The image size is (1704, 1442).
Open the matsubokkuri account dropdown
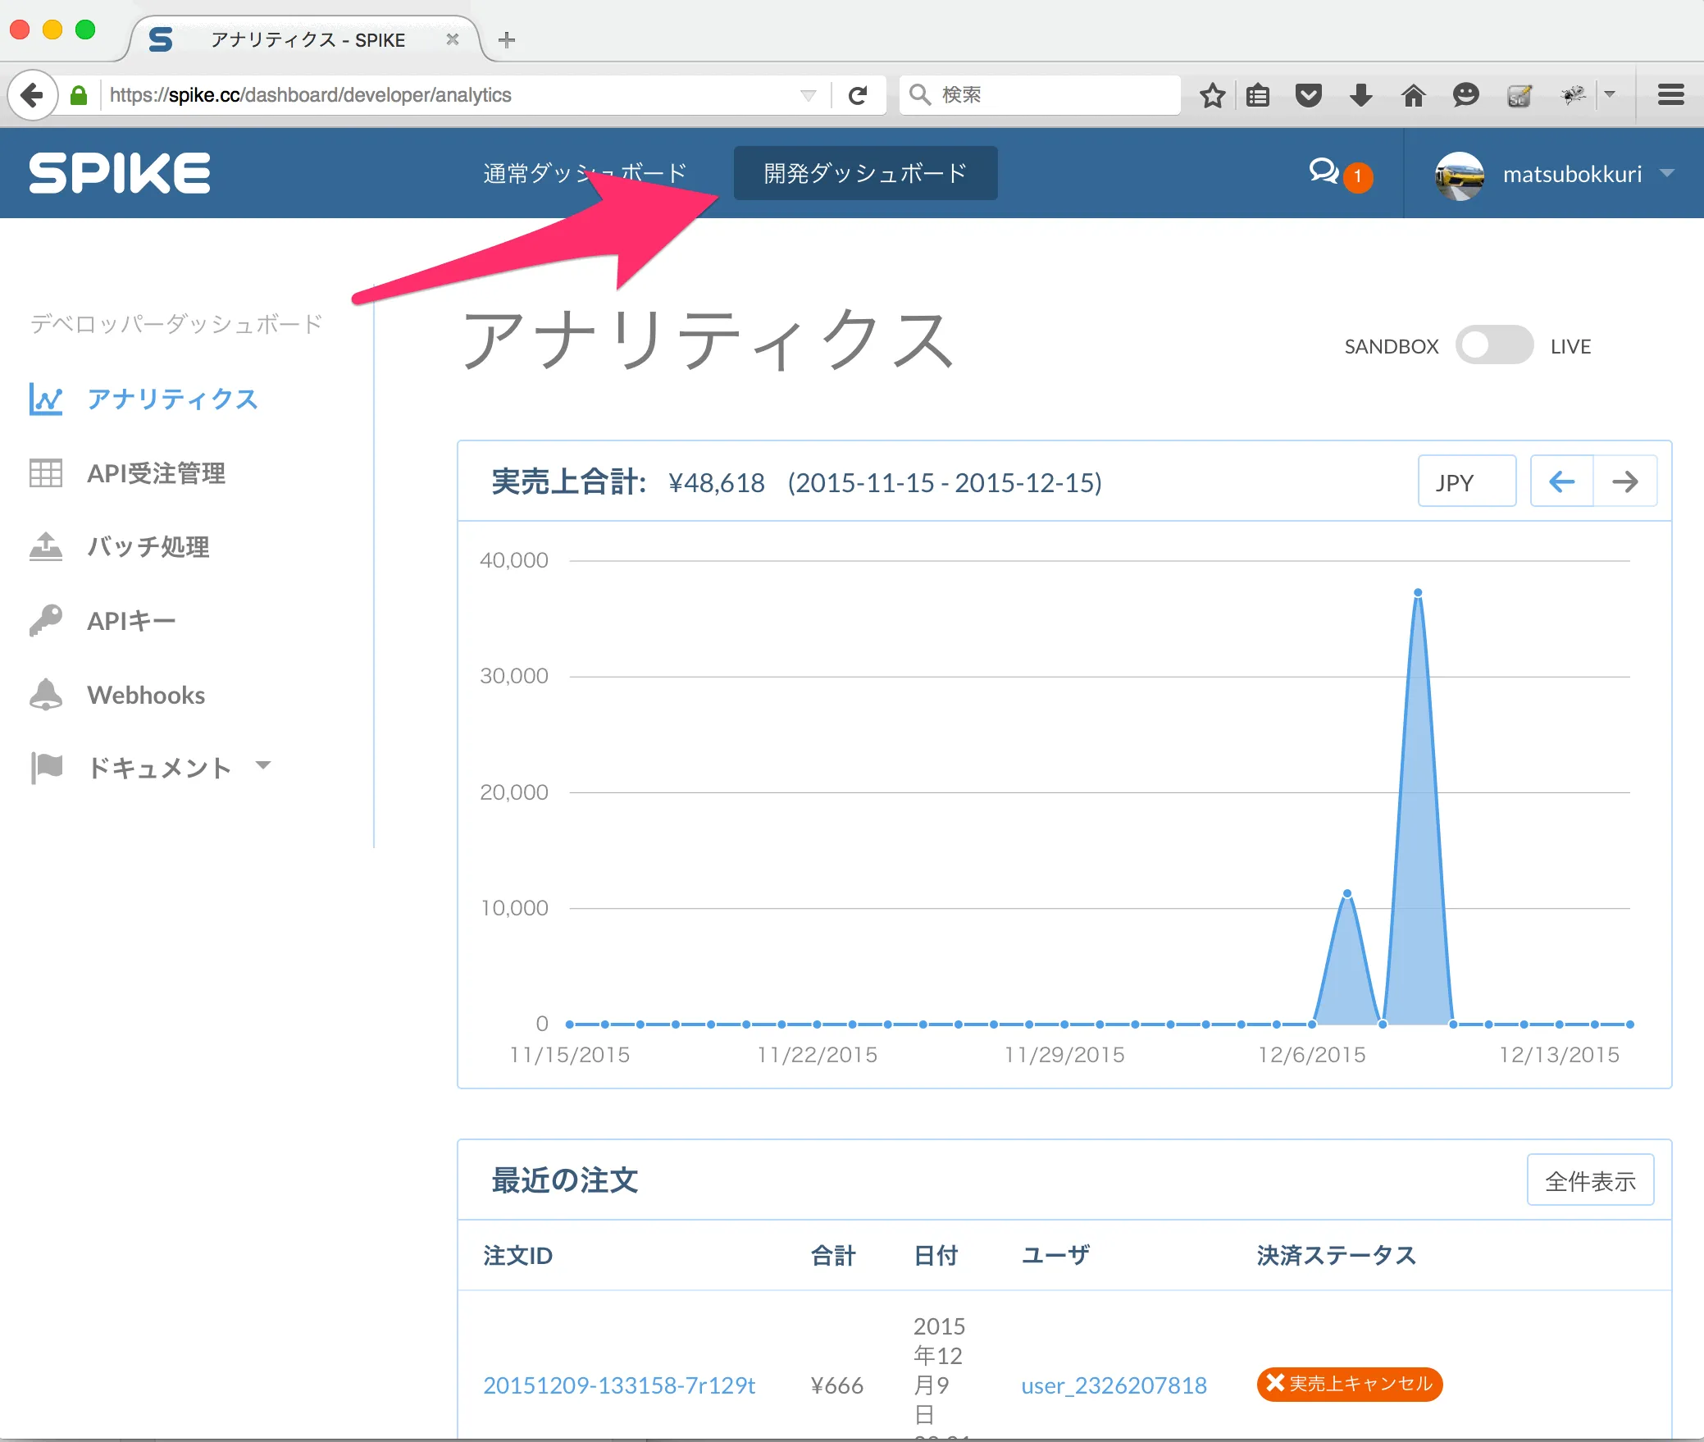[x=1571, y=174]
